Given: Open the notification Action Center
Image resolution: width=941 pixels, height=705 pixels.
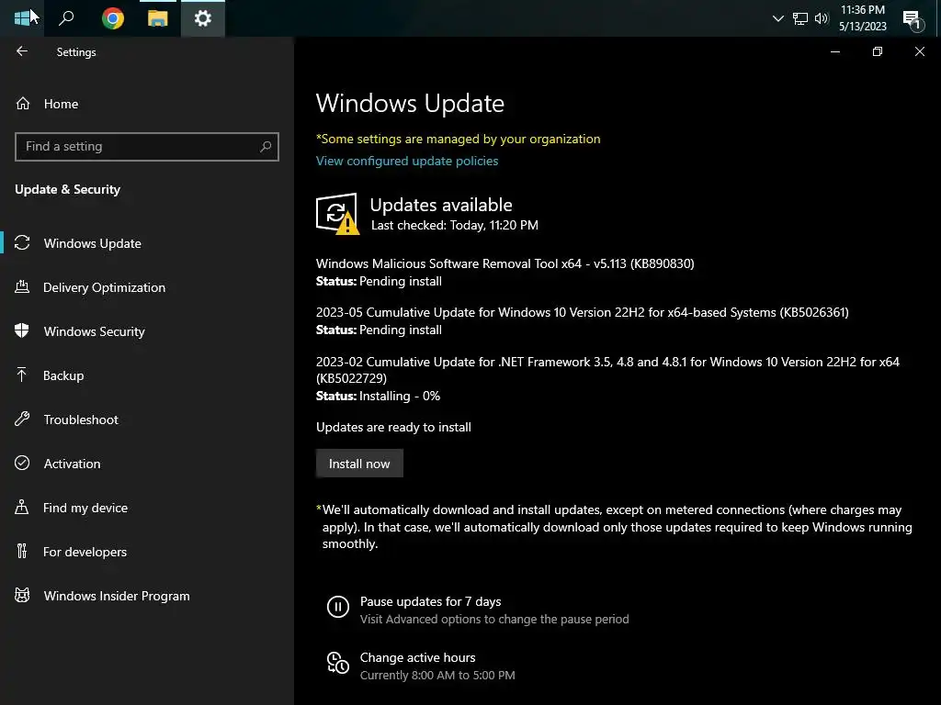Looking at the screenshot, I should pyautogui.click(x=913, y=19).
